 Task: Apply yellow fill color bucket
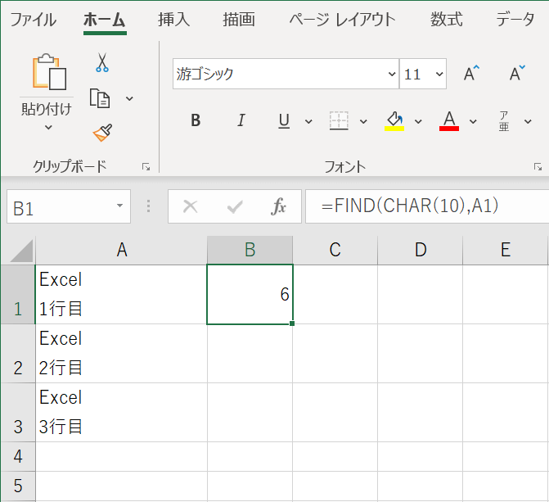click(394, 121)
